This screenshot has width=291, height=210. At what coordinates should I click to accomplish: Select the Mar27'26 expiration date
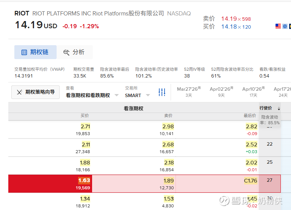click(189, 92)
